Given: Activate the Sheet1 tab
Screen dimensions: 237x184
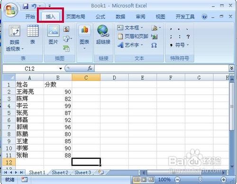Looking at the screenshot, I should [37, 173].
